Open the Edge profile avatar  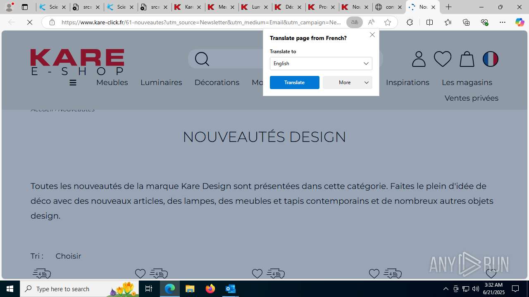click(x=9, y=7)
